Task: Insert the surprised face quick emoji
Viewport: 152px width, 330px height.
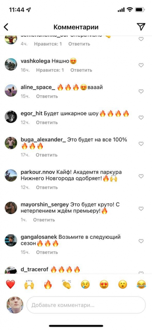Action: (x=123, y=285)
